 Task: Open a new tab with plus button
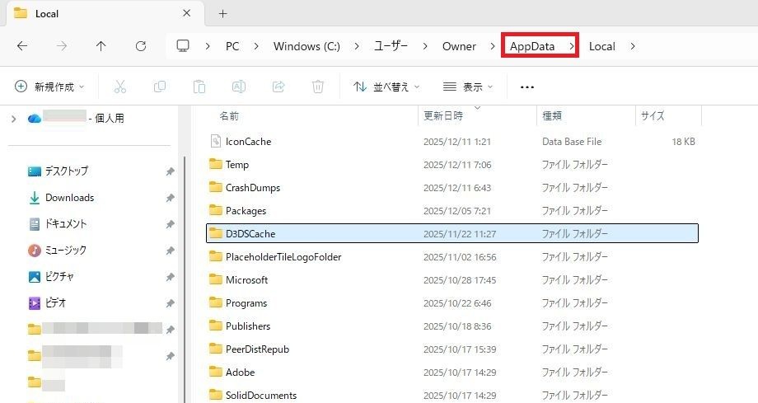coord(222,13)
